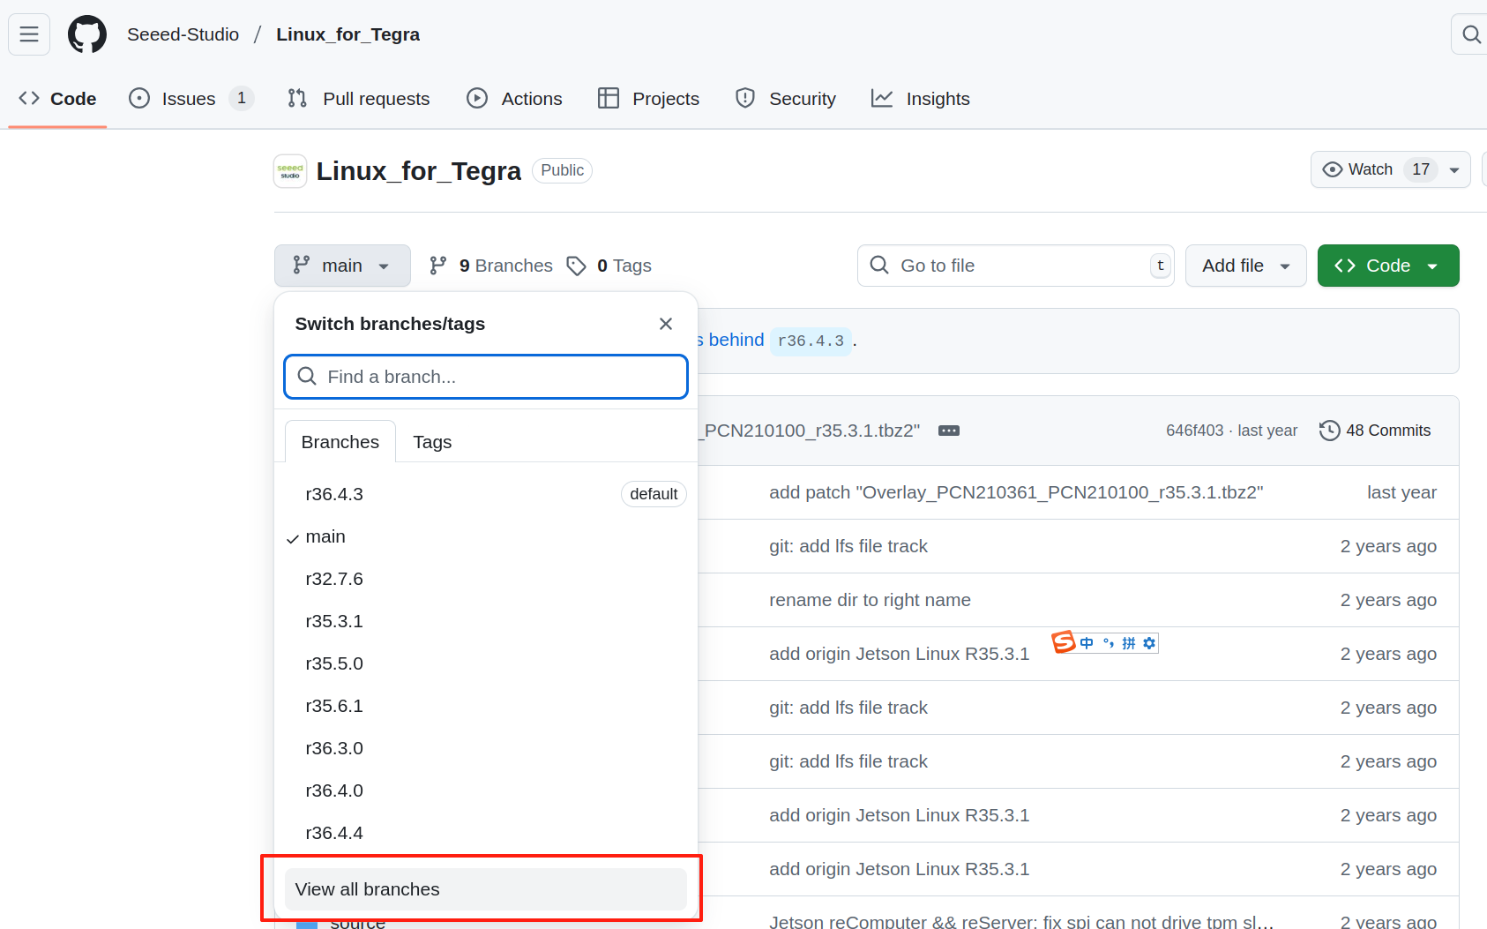The width and height of the screenshot is (1487, 929).
Task: Focus the Go to file search box
Action: coord(1015,266)
